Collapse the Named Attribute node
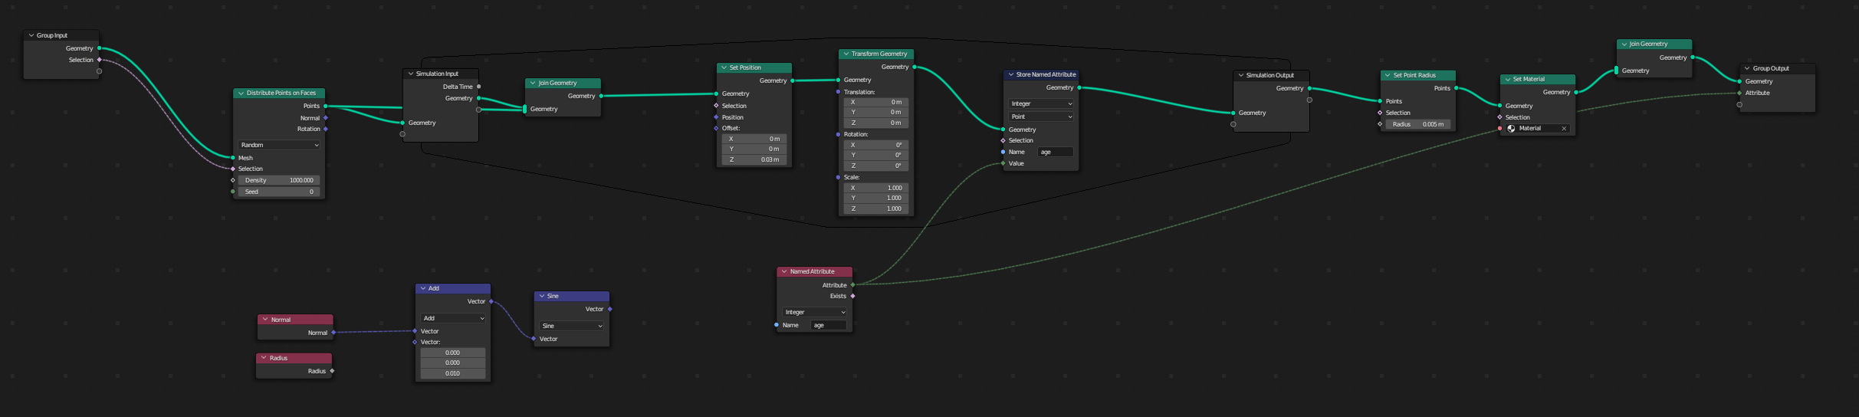Image resolution: width=1859 pixels, height=417 pixels. pos(784,271)
